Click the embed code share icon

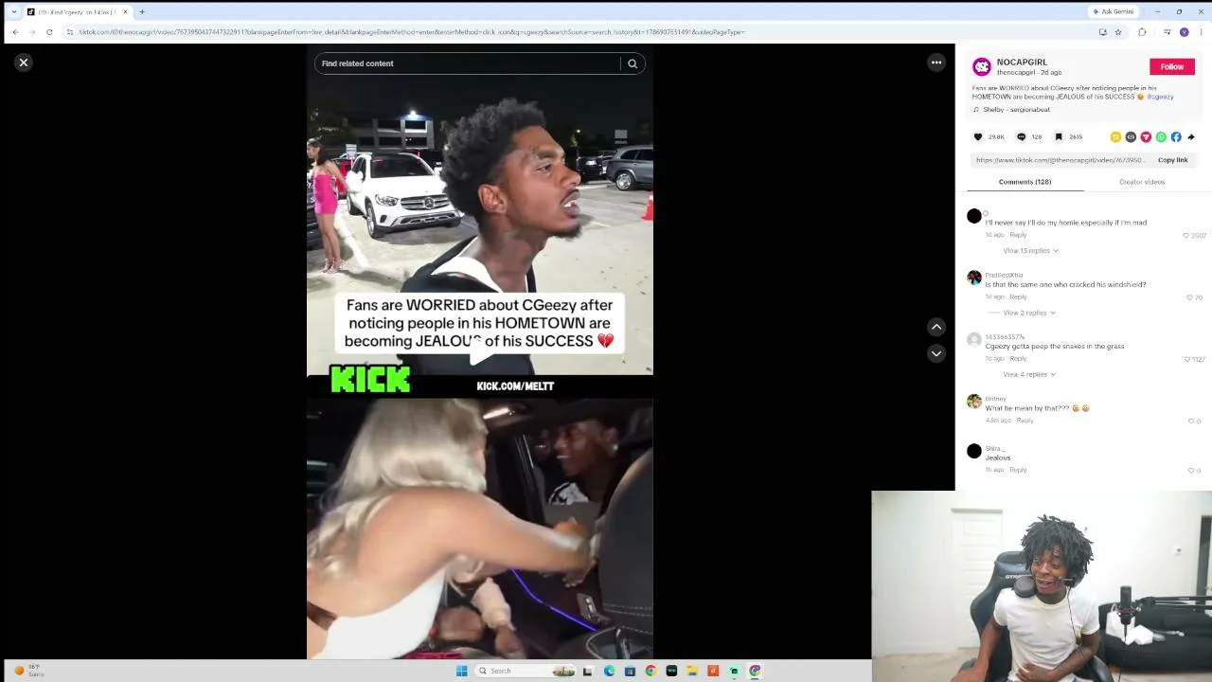pos(1131,137)
